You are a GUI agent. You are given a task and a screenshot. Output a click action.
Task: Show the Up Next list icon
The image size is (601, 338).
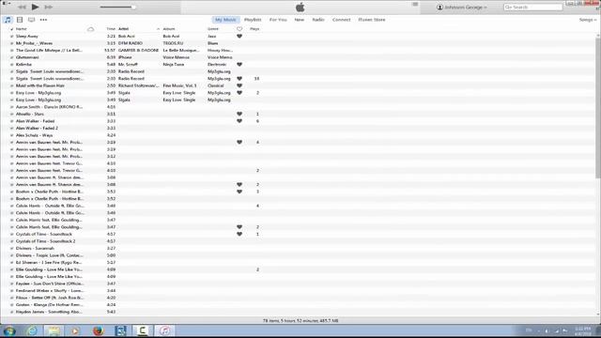[415, 4]
